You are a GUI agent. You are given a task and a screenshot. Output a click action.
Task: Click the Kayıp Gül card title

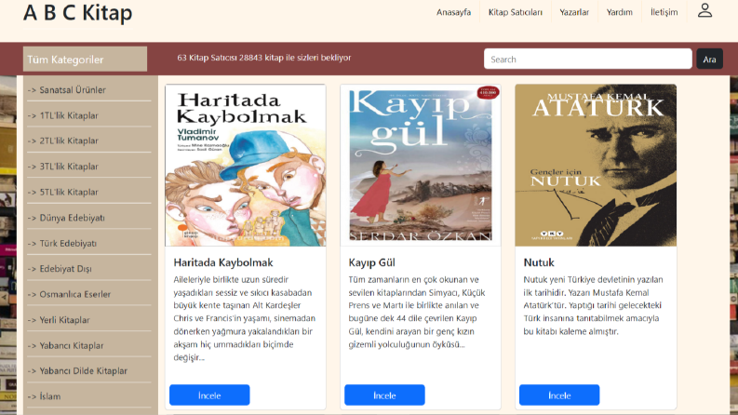click(x=371, y=262)
